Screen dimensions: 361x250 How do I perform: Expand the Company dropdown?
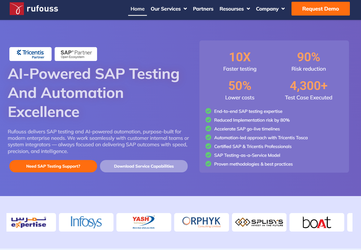point(270,9)
